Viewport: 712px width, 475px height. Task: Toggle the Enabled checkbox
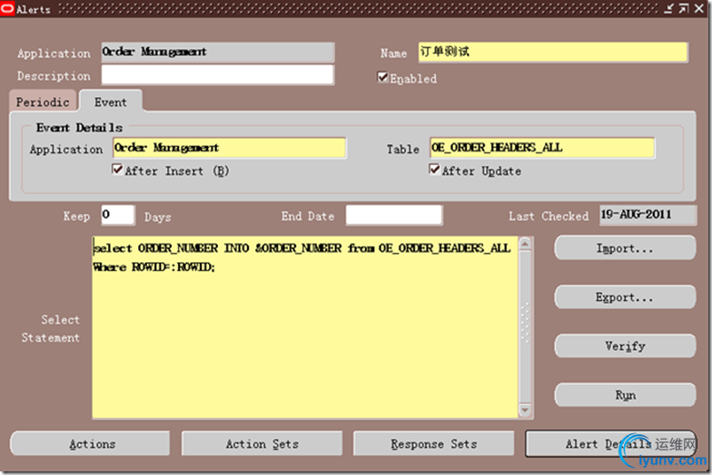pyautogui.click(x=383, y=77)
